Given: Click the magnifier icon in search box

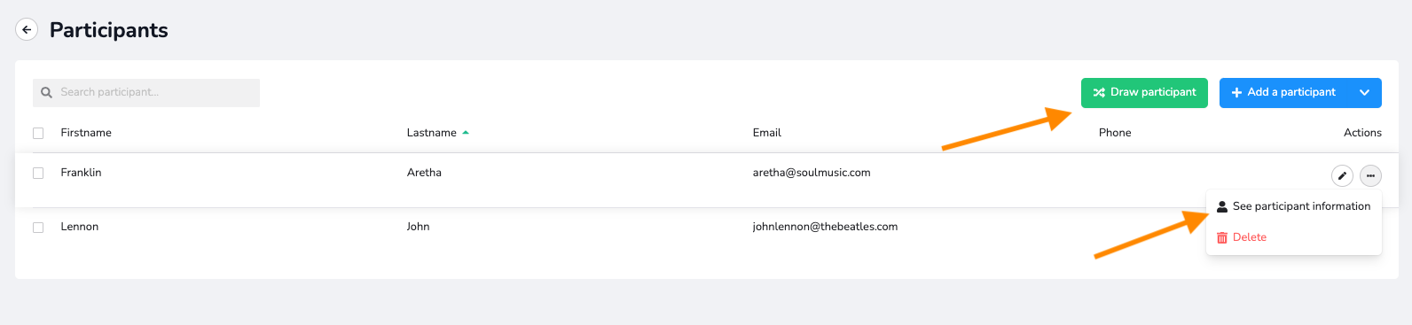Looking at the screenshot, I should [47, 92].
